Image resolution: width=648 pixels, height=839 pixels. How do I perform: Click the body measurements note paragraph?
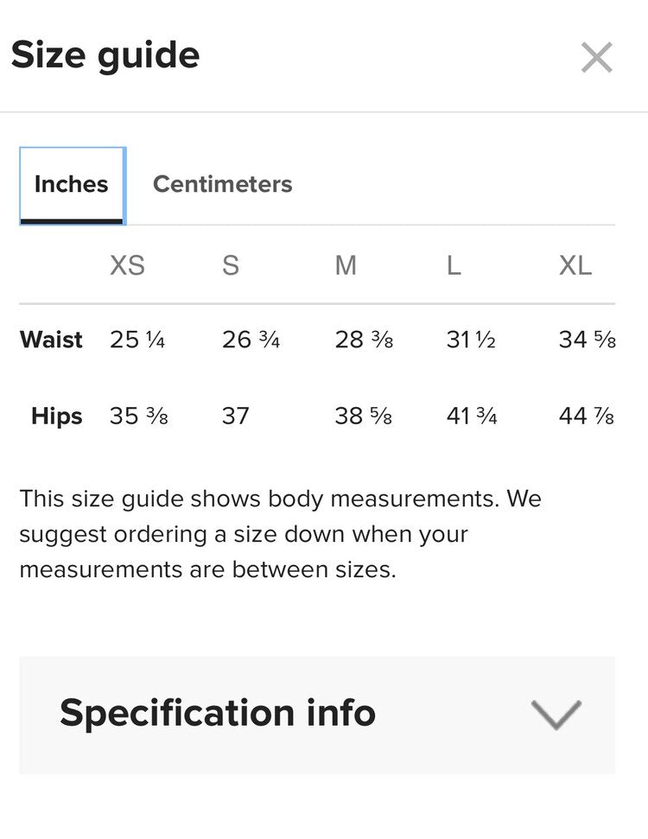281,534
